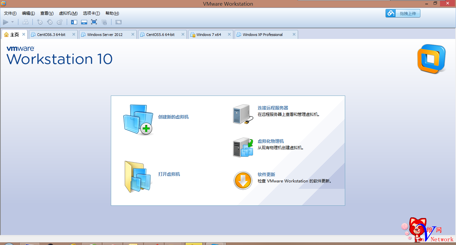Close the Windows Server 2012 tab
The image size is (456, 245).
coord(133,34)
